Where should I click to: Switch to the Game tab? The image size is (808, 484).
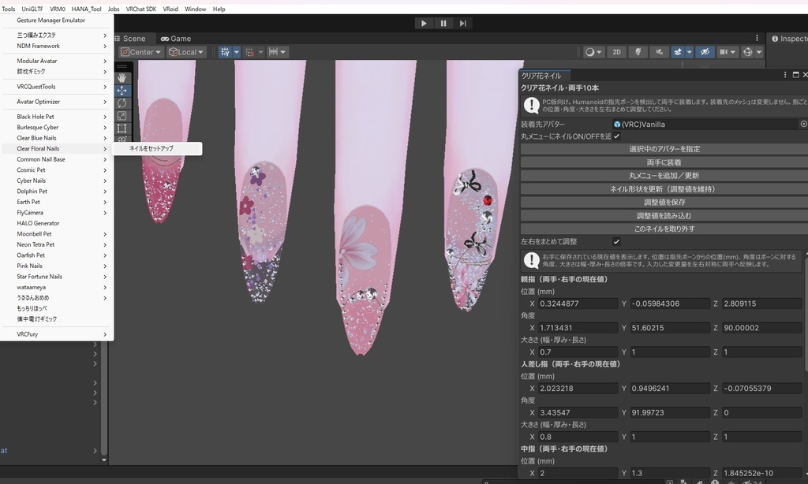(176, 39)
